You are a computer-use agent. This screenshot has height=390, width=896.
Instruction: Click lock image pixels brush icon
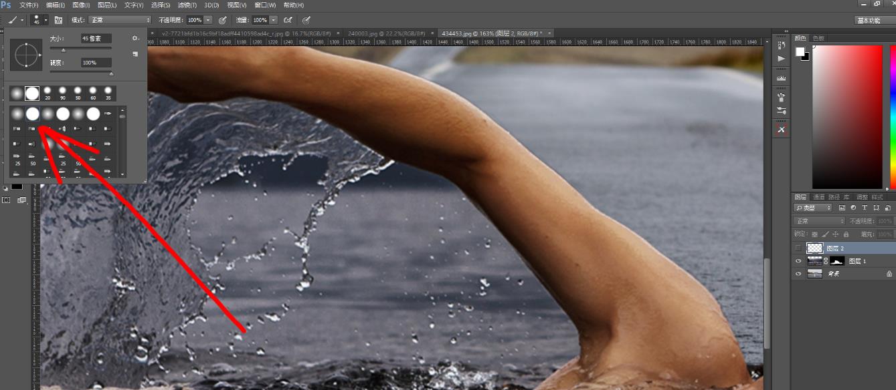(x=825, y=234)
